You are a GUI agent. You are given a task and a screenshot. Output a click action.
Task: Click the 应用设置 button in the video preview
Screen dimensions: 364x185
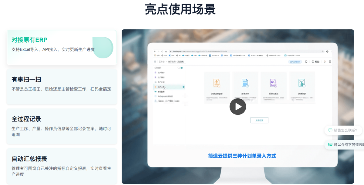click(x=259, y=120)
